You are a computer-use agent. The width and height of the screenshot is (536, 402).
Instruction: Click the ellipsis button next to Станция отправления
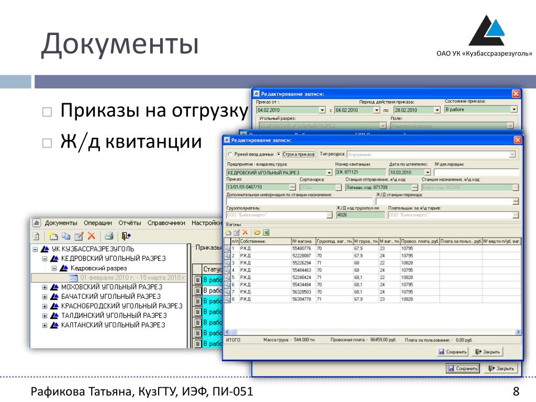[415, 187]
